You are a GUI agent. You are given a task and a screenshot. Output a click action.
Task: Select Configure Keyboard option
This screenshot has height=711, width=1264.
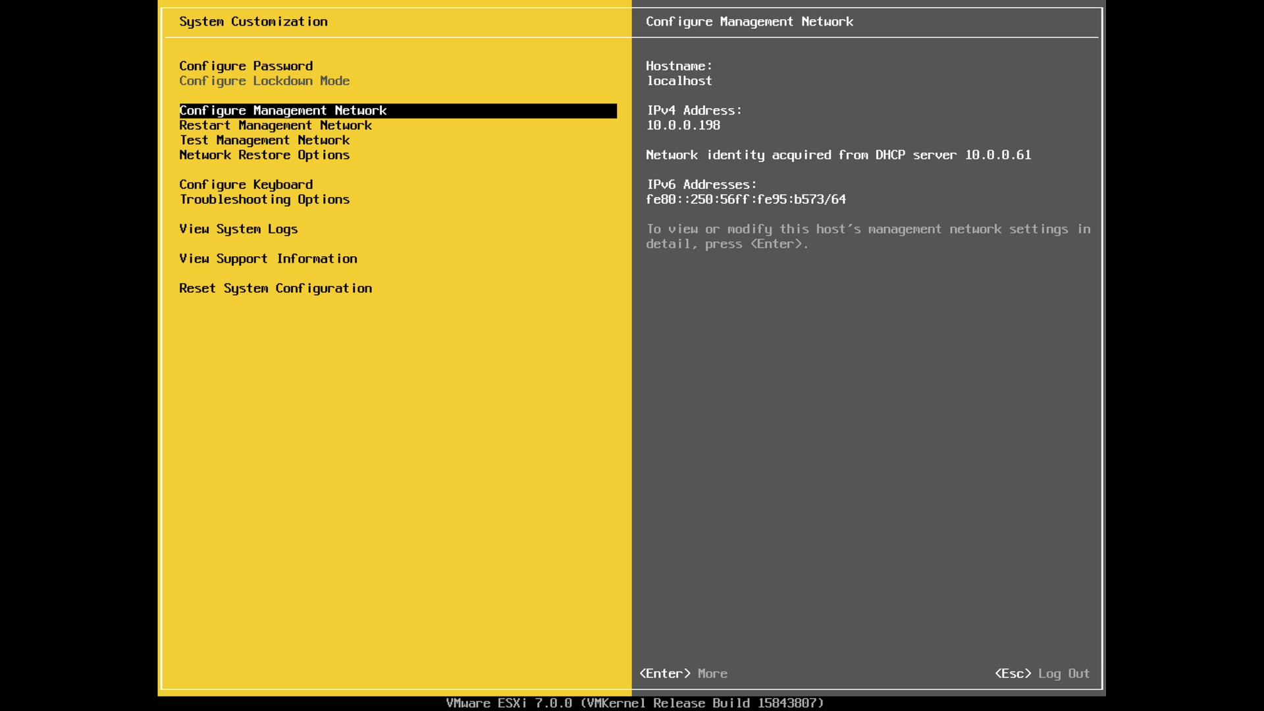point(246,184)
